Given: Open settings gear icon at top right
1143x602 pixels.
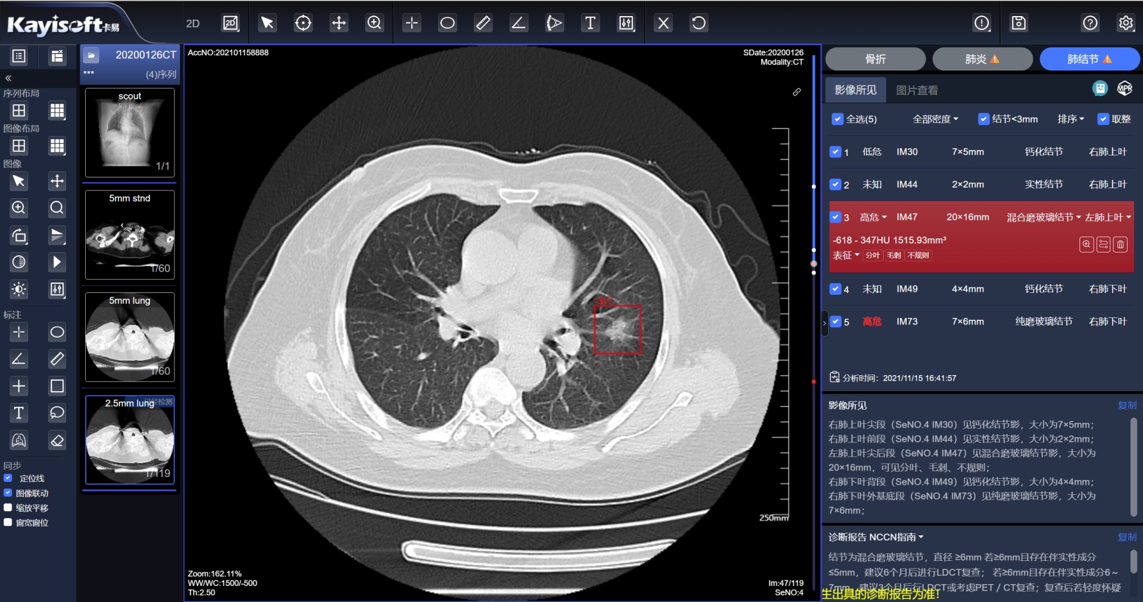Looking at the screenshot, I should pos(1125,23).
